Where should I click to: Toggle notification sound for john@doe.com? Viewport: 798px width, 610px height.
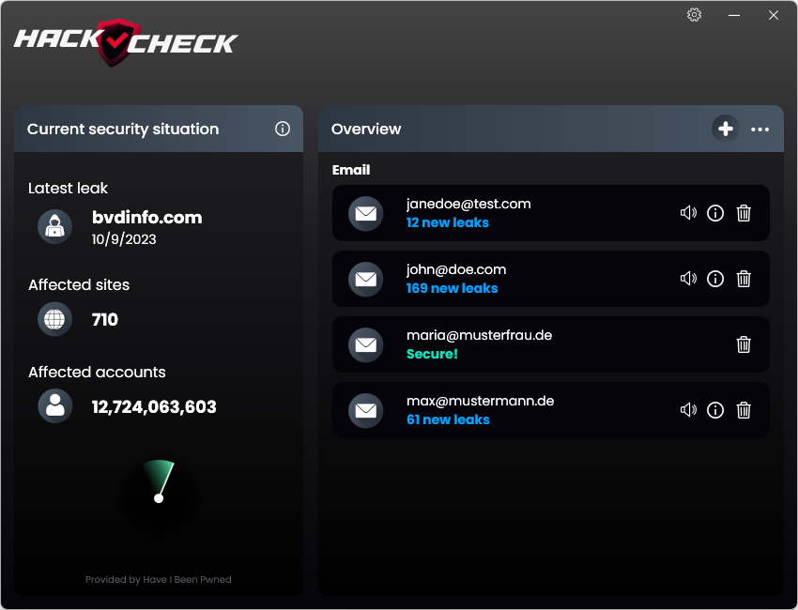[x=688, y=279]
